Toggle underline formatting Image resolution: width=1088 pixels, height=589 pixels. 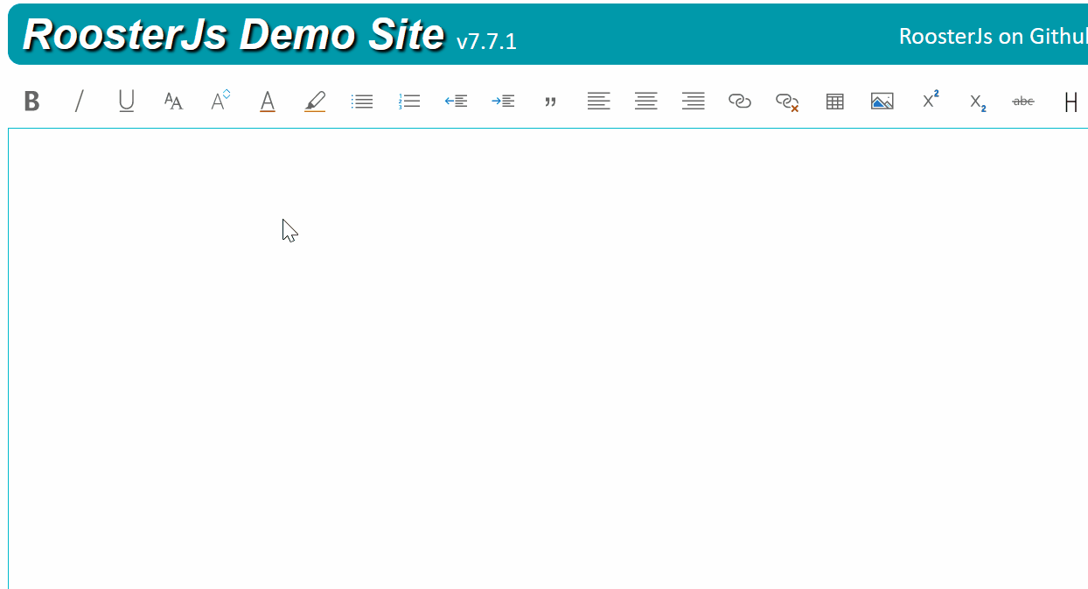(x=126, y=101)
